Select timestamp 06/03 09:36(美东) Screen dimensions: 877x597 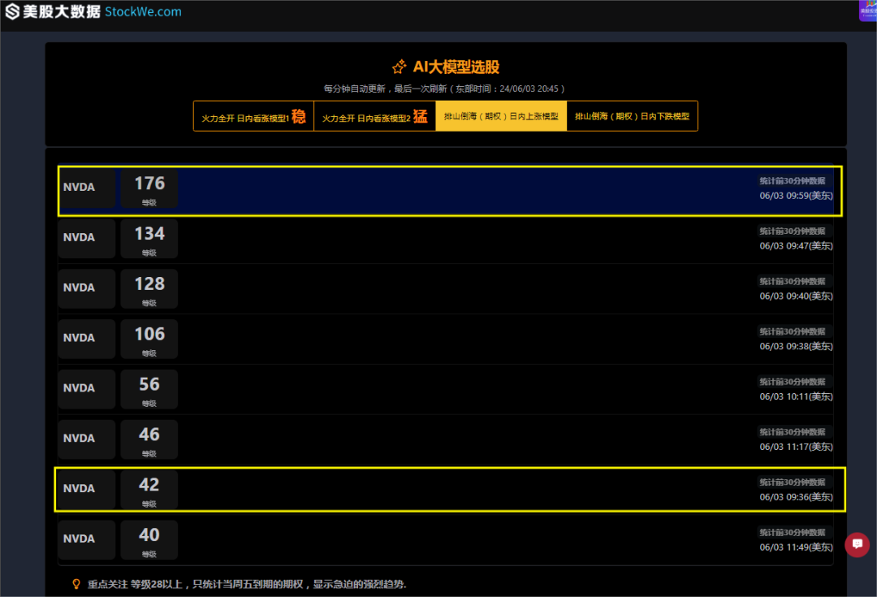(x=796, y=497)
